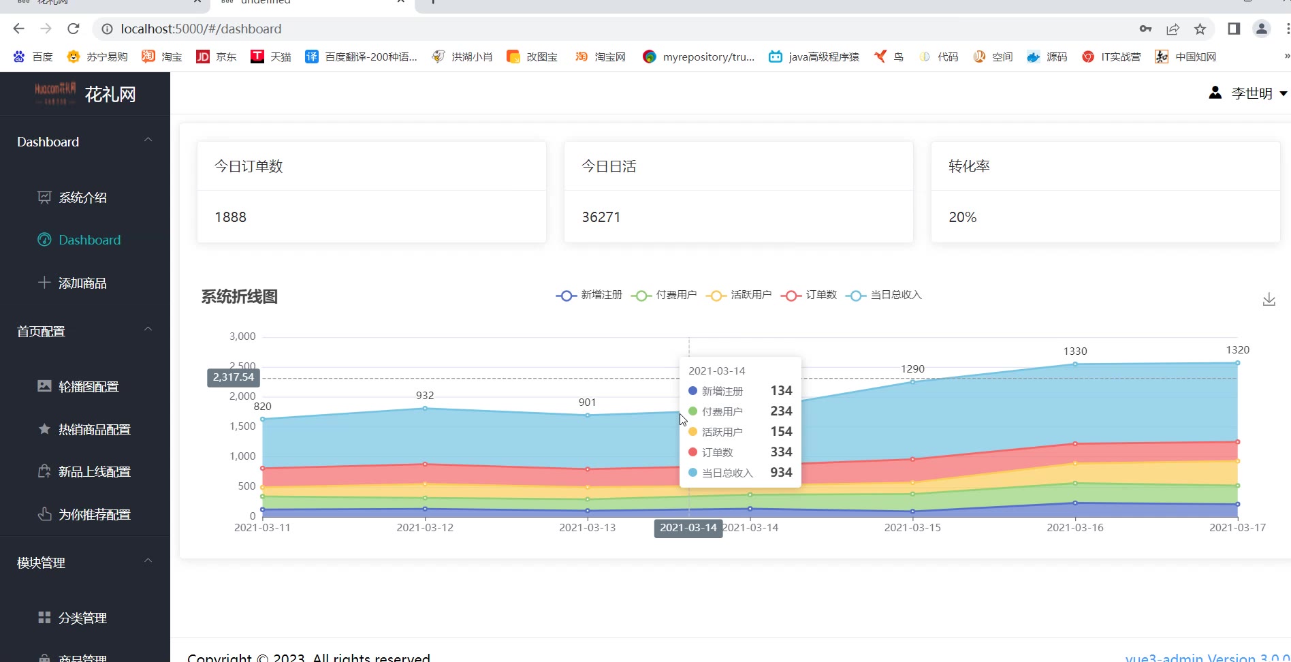
Task: Click the 1320 data point on 2021-03-17
Action: tap(1237, 362)
